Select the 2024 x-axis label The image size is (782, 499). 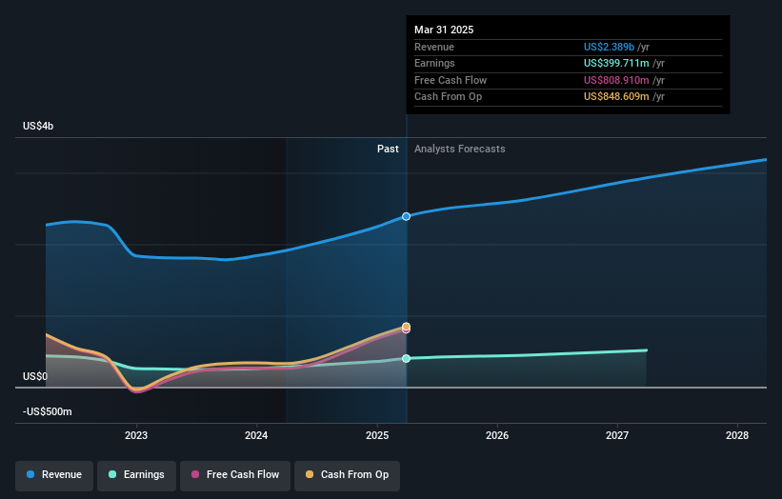click(x=256, y=435)
